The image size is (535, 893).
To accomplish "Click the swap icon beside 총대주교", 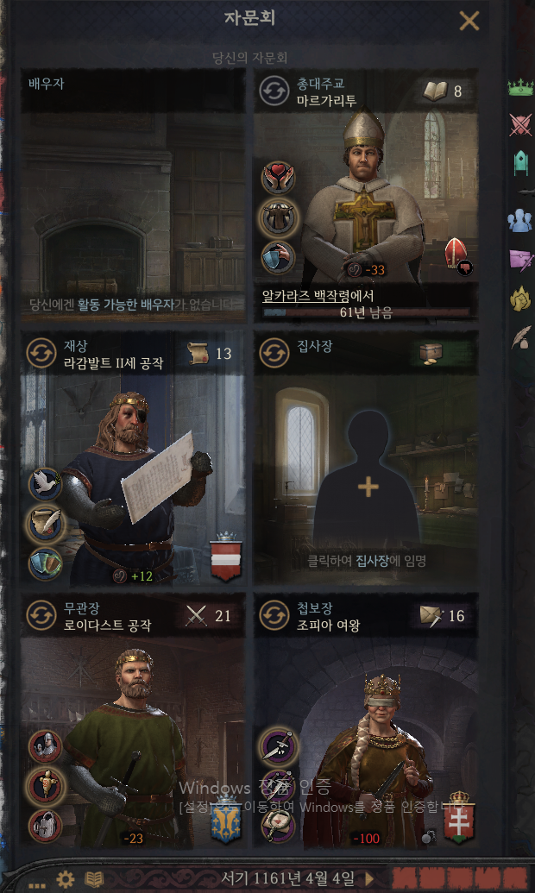I will coord(274,91).
